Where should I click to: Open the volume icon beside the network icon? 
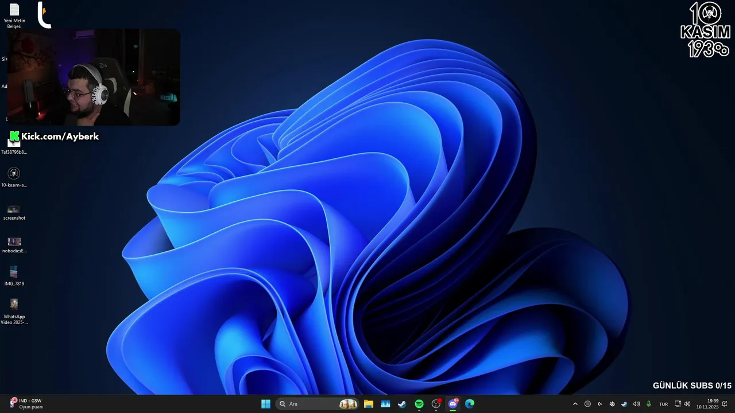point(687,404)
